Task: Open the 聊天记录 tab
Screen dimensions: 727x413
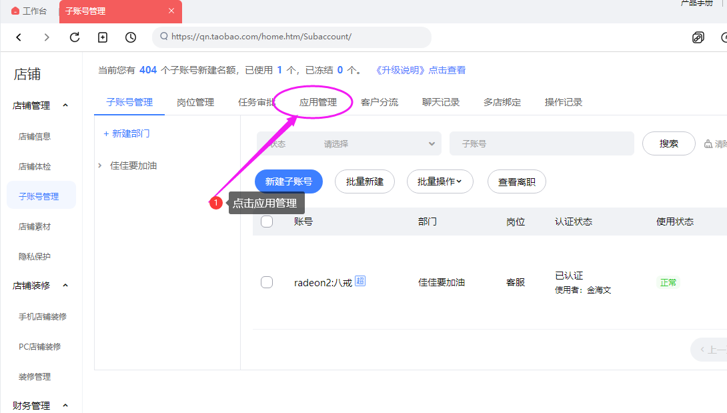Action: point(440,102)
